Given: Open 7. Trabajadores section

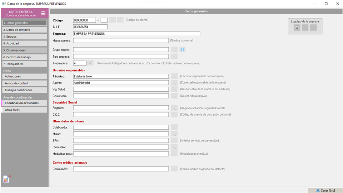Looking at the screenshot, I should tap(24, 64).
